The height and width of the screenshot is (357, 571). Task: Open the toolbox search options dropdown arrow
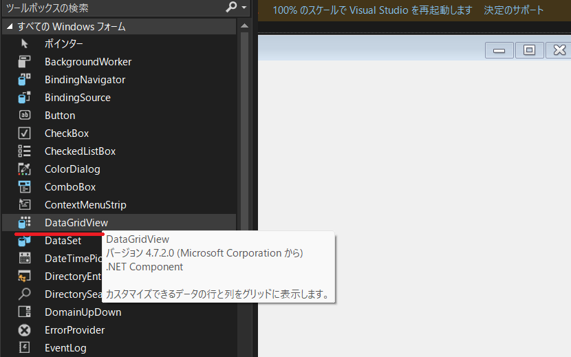pyautogui.click(x=244, y=8)
